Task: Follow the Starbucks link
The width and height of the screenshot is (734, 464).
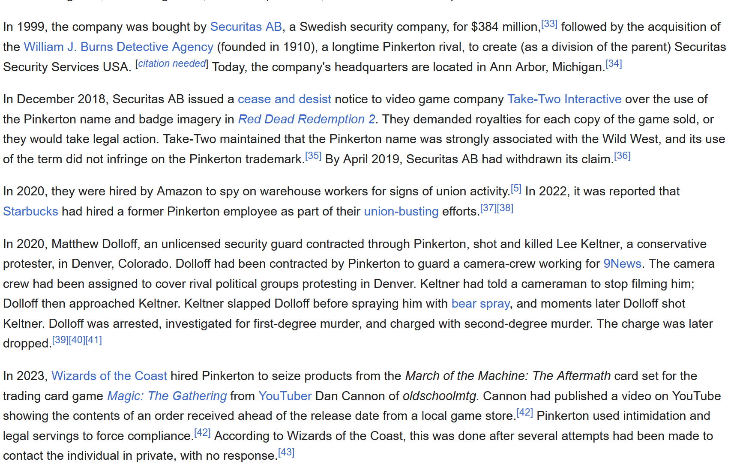Action: 30,211
